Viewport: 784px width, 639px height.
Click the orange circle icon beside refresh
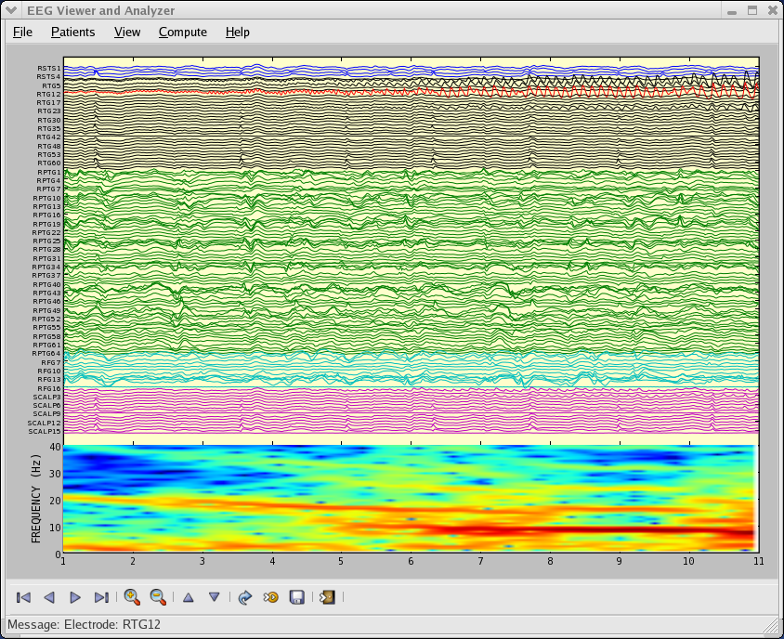point(271,597)
